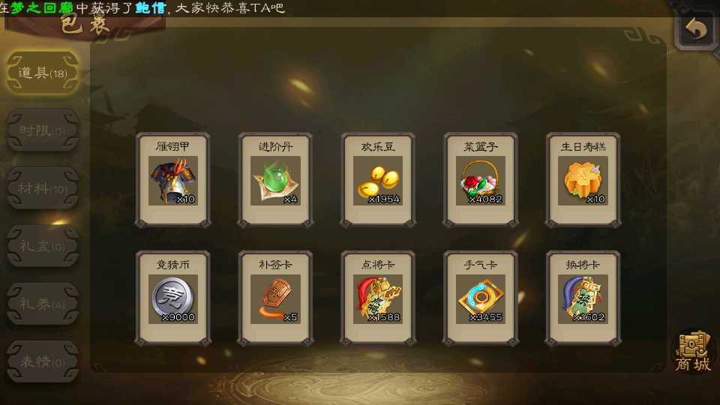
Task: Select the 补签卡 item card
Action: coord(275,298)
